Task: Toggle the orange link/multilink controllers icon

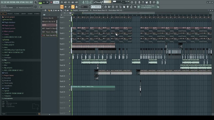Action: coord(73,7)
